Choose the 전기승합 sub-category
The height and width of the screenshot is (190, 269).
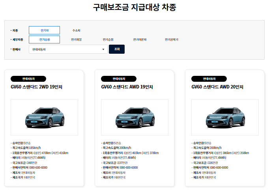point(108,40)
